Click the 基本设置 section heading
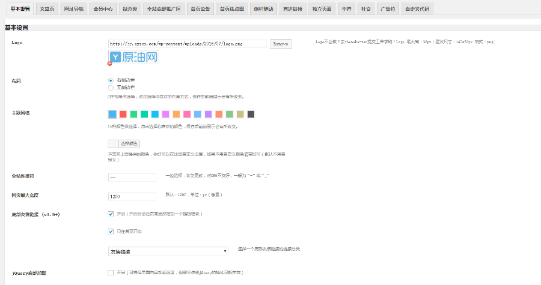541x285 pixels. (x=17, y=28)
